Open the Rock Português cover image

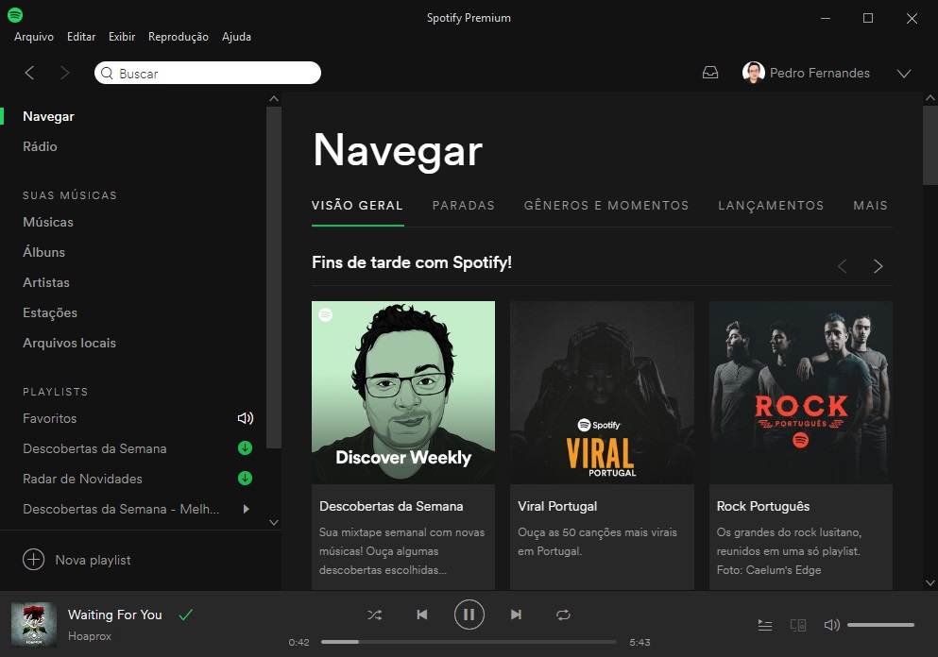pos(801,392)
